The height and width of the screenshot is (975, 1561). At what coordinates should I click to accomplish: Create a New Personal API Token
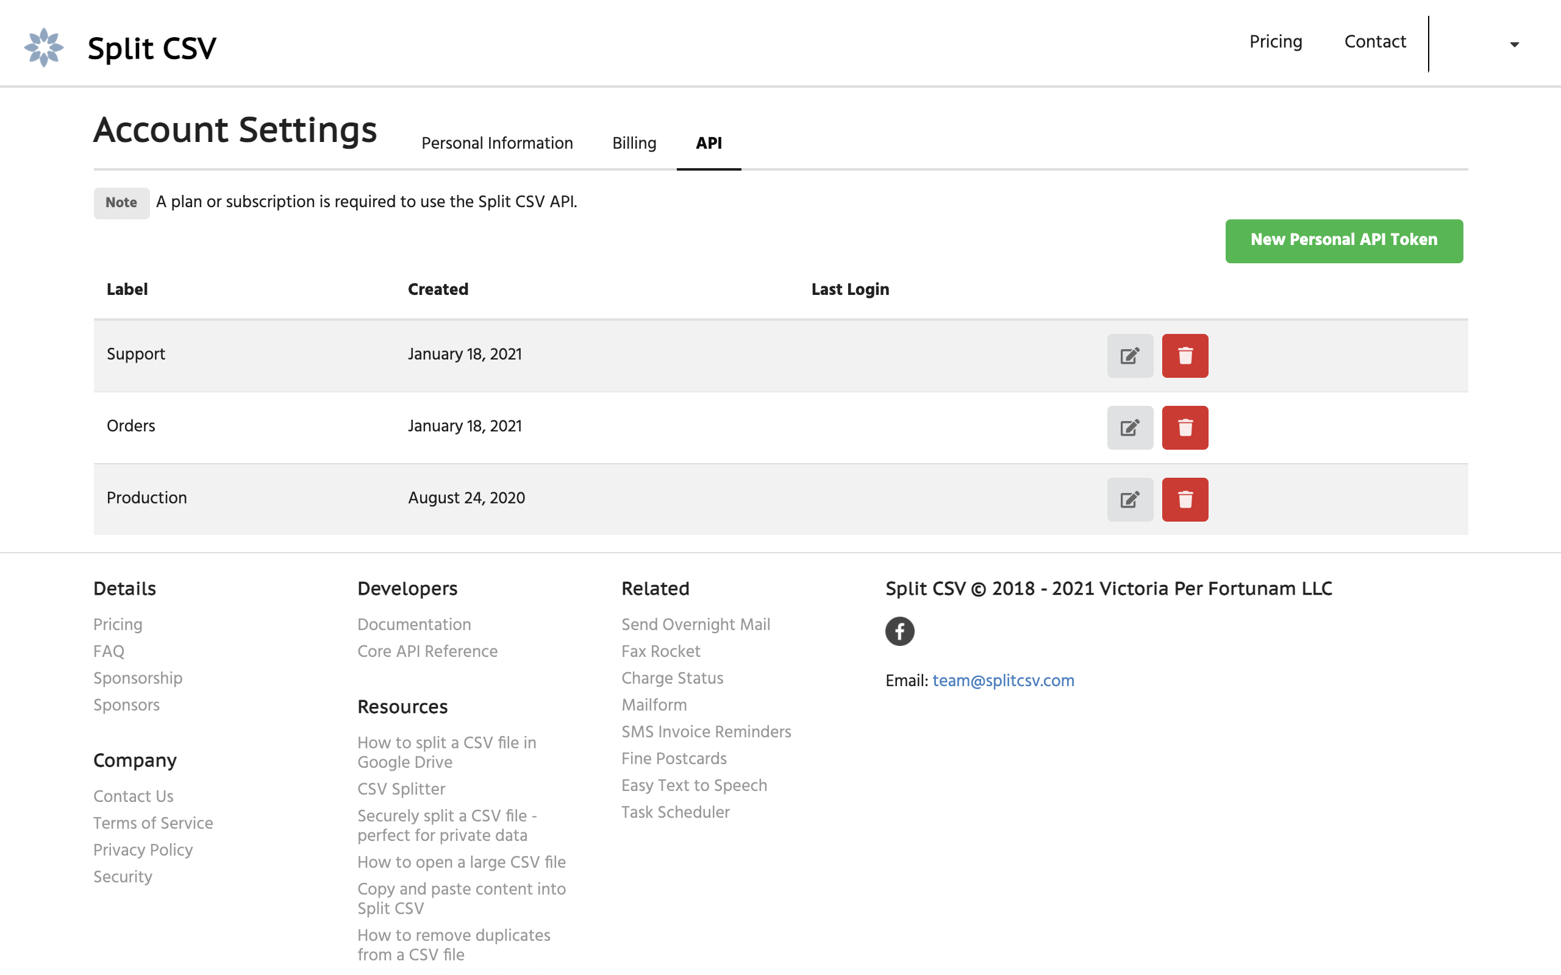point(1344,241)
